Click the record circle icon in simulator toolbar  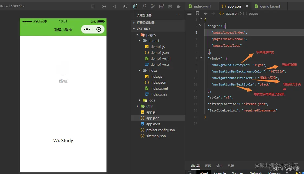[104, 6]
